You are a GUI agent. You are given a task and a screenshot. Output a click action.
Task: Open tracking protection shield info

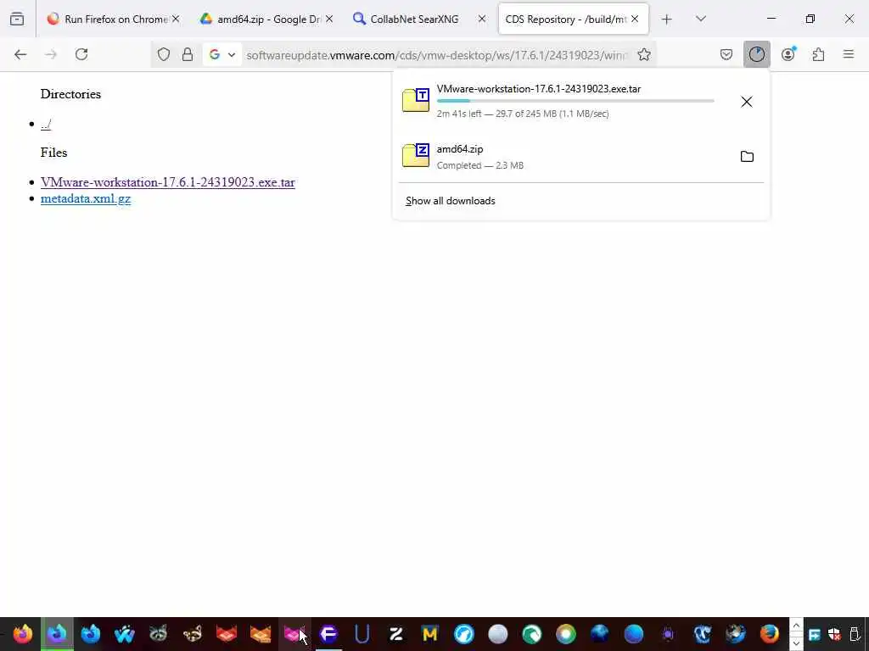(x=164, y=54)
